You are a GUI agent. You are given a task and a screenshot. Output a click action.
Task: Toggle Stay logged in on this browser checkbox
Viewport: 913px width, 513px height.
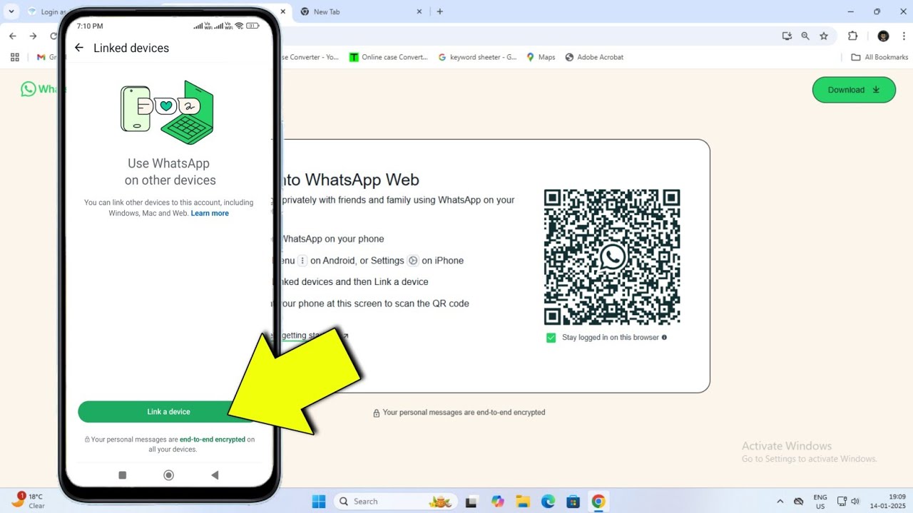[x=551, y=338]
